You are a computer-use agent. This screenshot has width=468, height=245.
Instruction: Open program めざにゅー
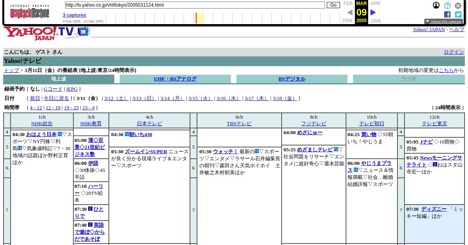coord(310,133)
